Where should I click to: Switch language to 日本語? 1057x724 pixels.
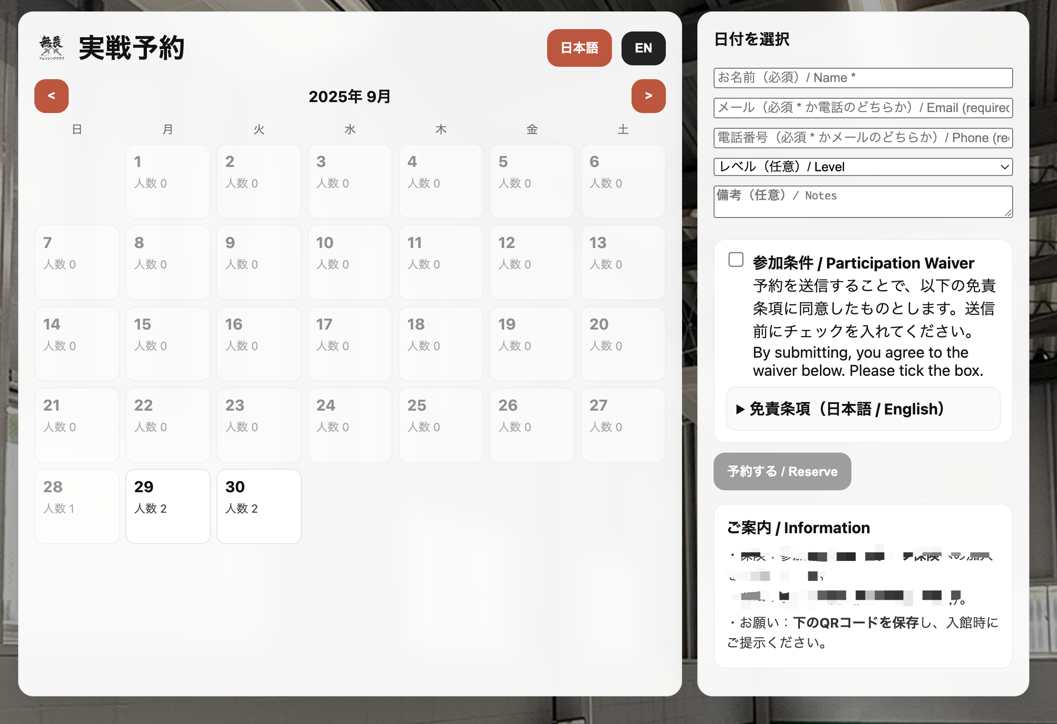pyautogui.click(x=579, y=48)
